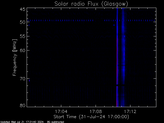Click the '80' frequency axis label
Image resolution: width=164 pixels, height=123 pixels.
23,105
